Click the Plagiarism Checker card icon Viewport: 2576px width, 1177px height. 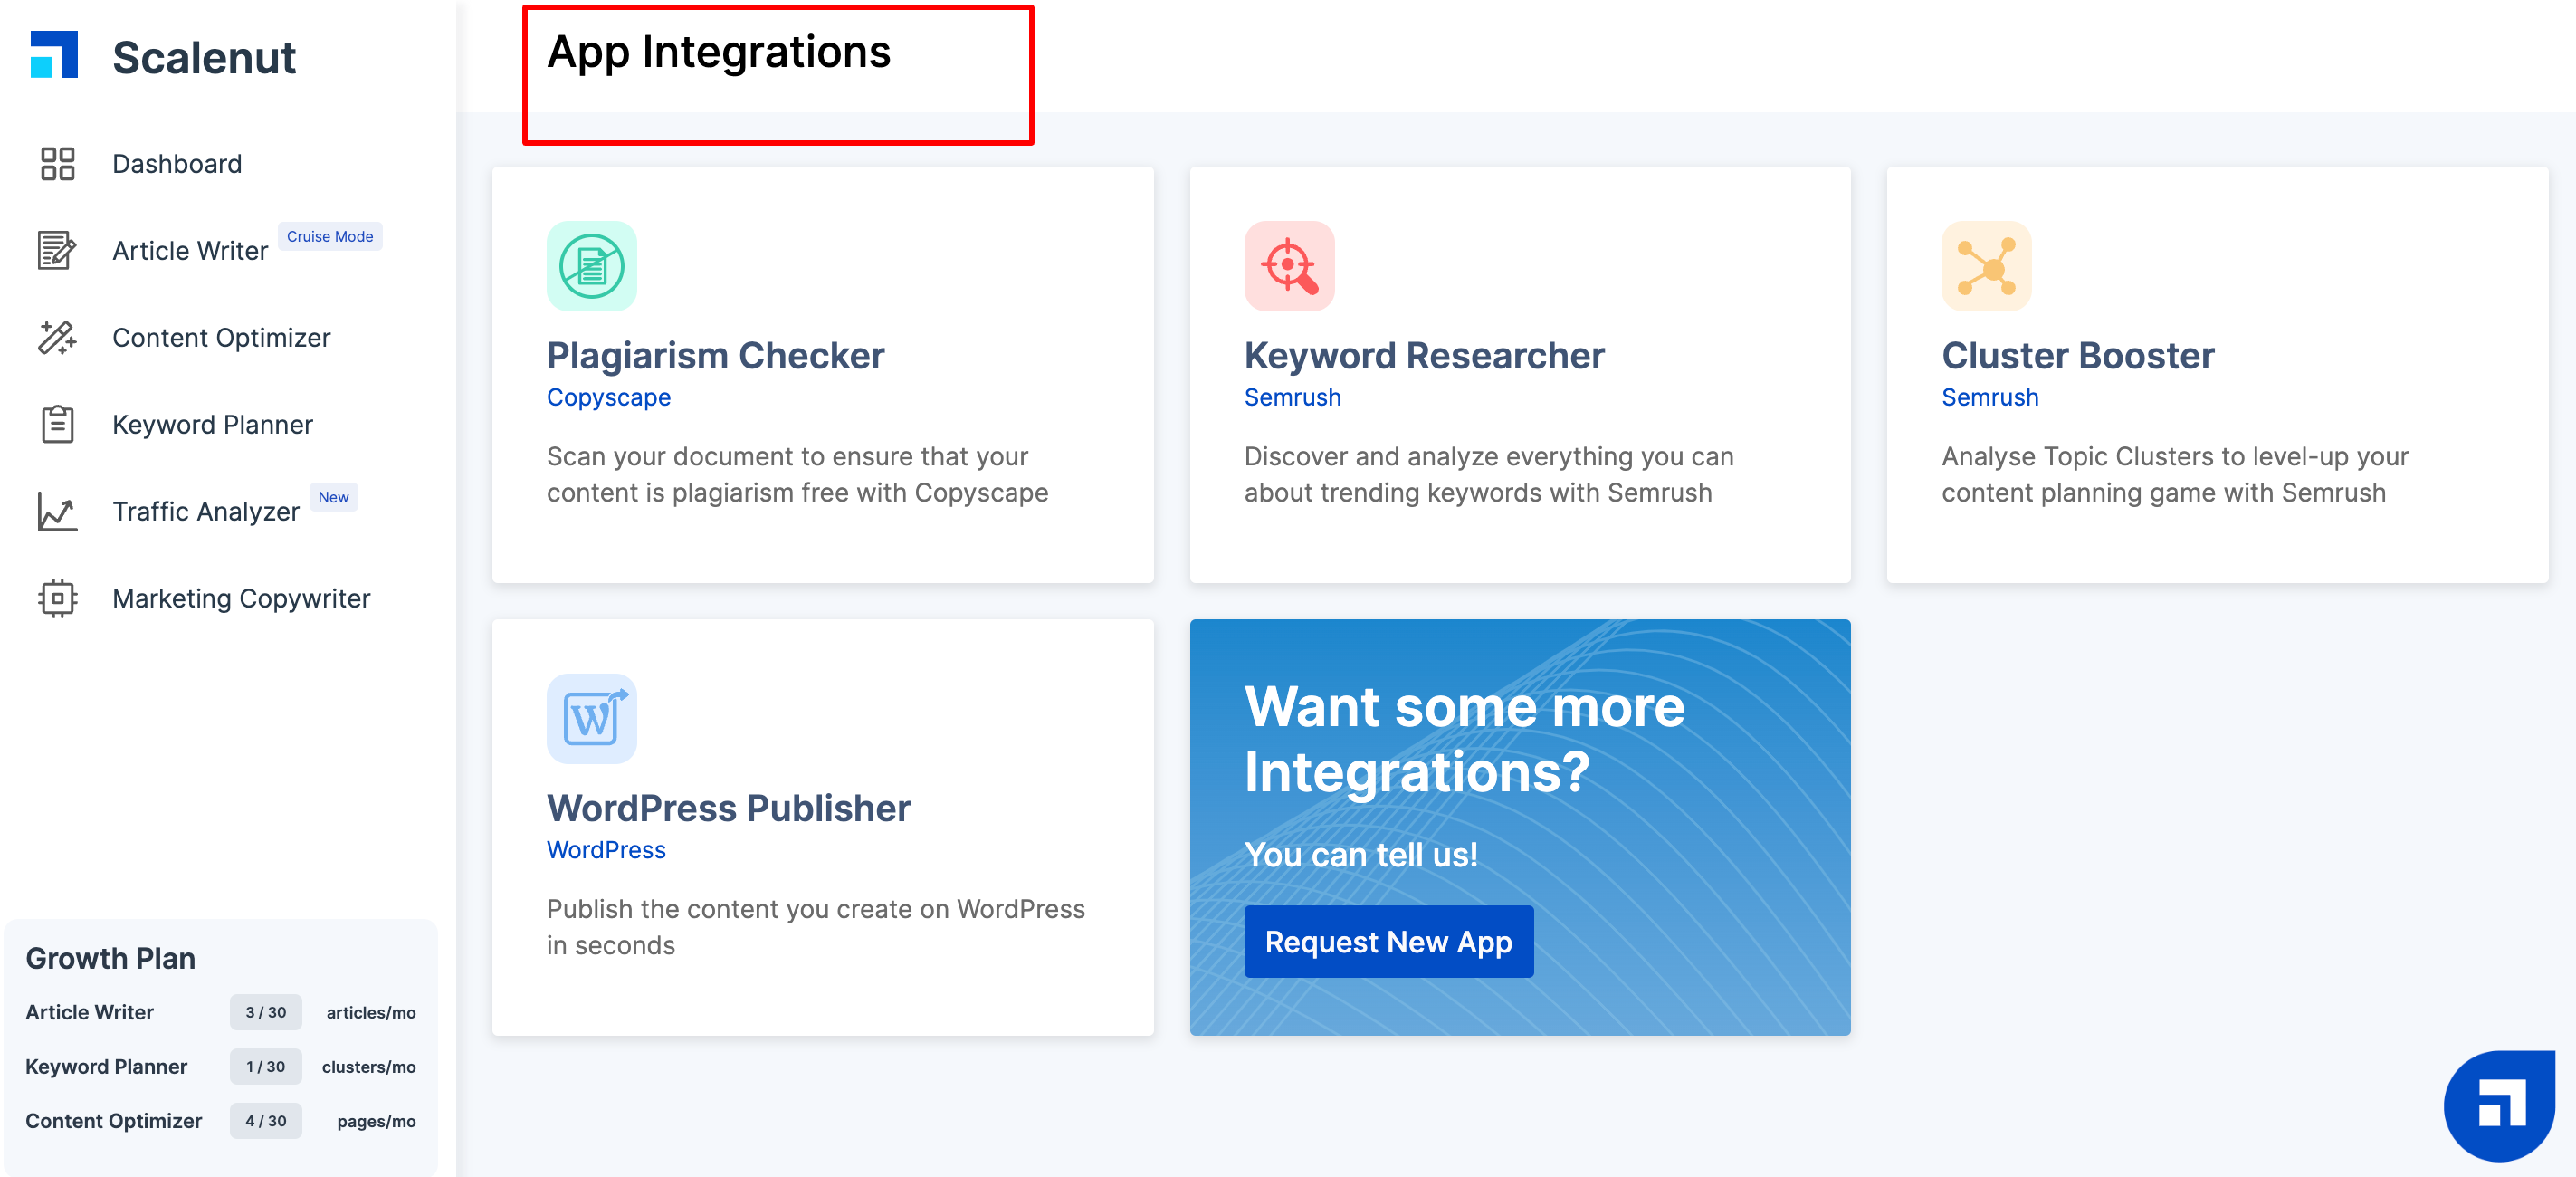coord(591,267)
